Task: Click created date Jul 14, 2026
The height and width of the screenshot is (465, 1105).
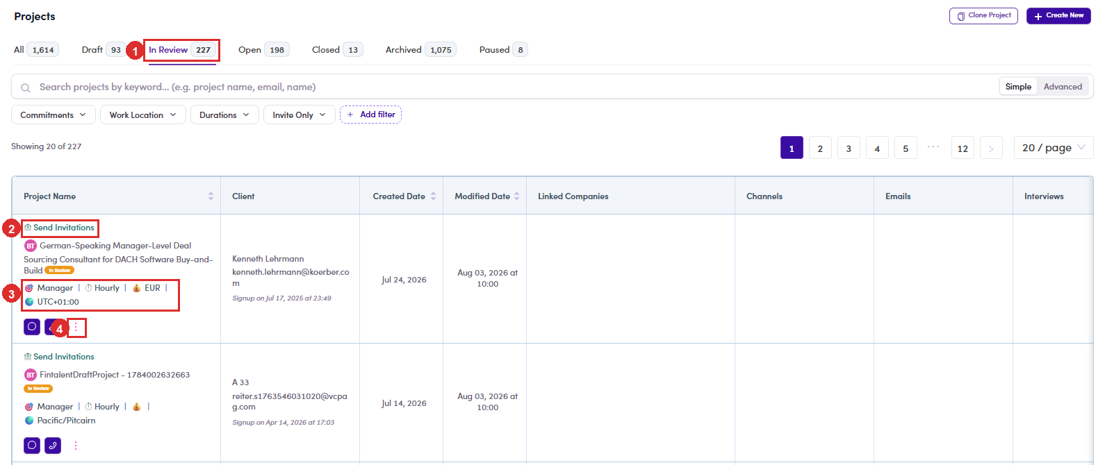Action: (x=404, y=403)
